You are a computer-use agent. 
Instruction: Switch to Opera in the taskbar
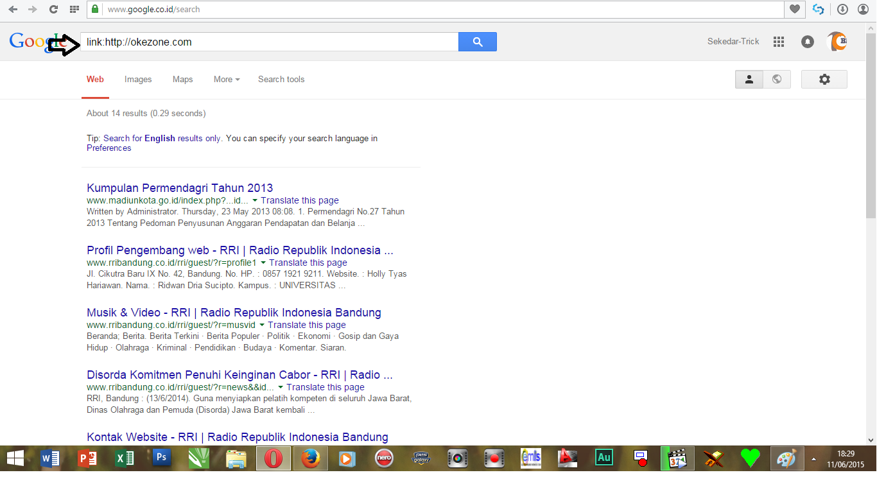click(274, 458)
